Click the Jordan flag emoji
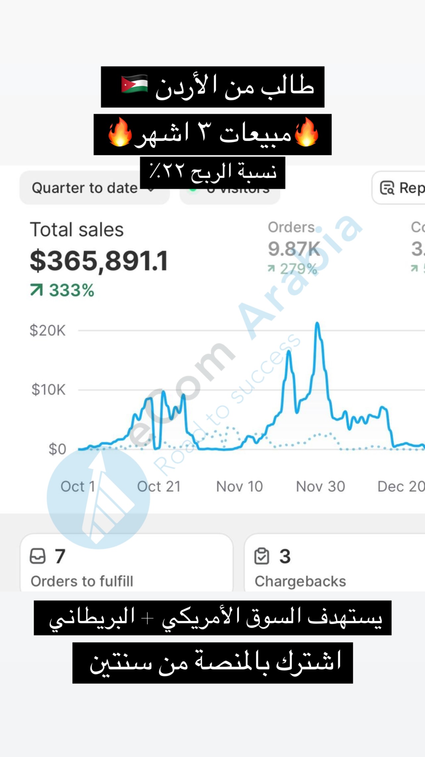The image size is (425, 757). click(x=134, y=84)
